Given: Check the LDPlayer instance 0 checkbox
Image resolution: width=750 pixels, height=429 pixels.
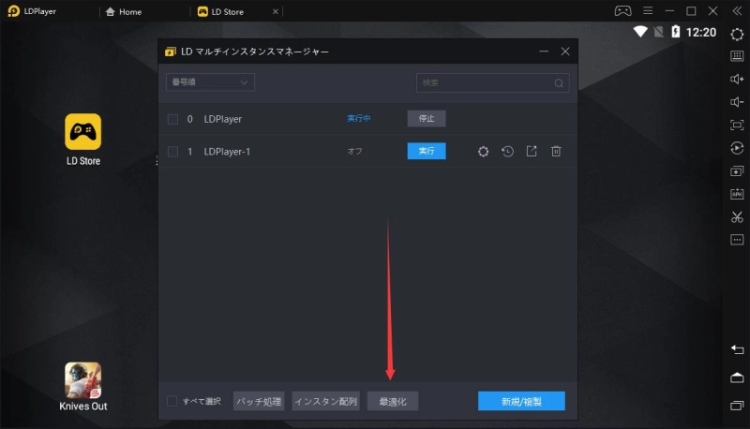Looking at the screenshot, I should point(172,119).
